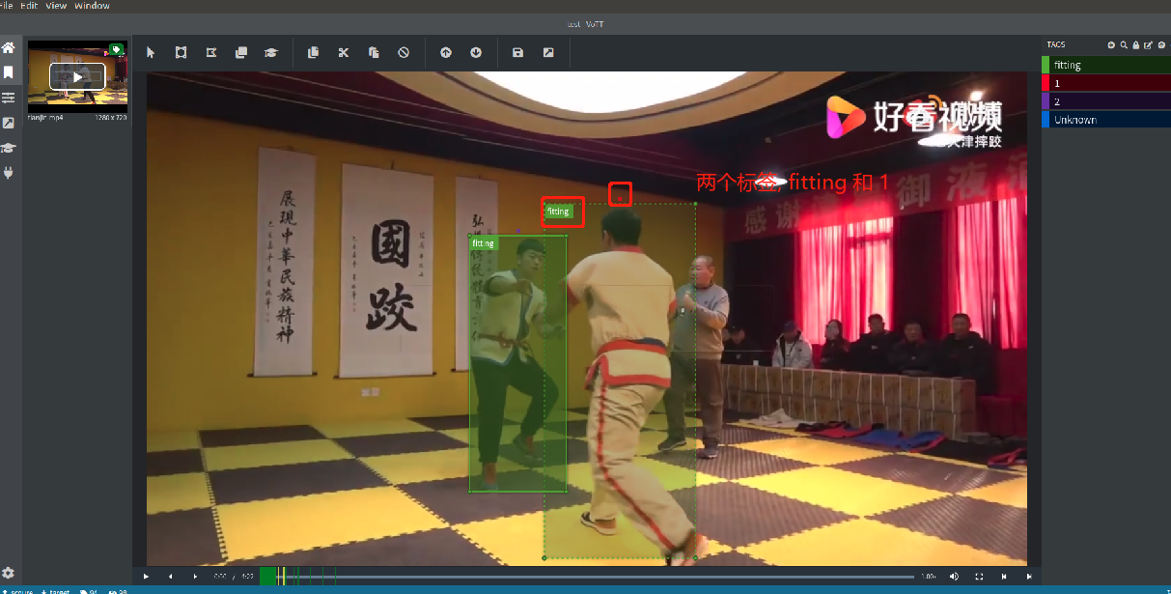Select the draw polygon tool

point(211,52)
